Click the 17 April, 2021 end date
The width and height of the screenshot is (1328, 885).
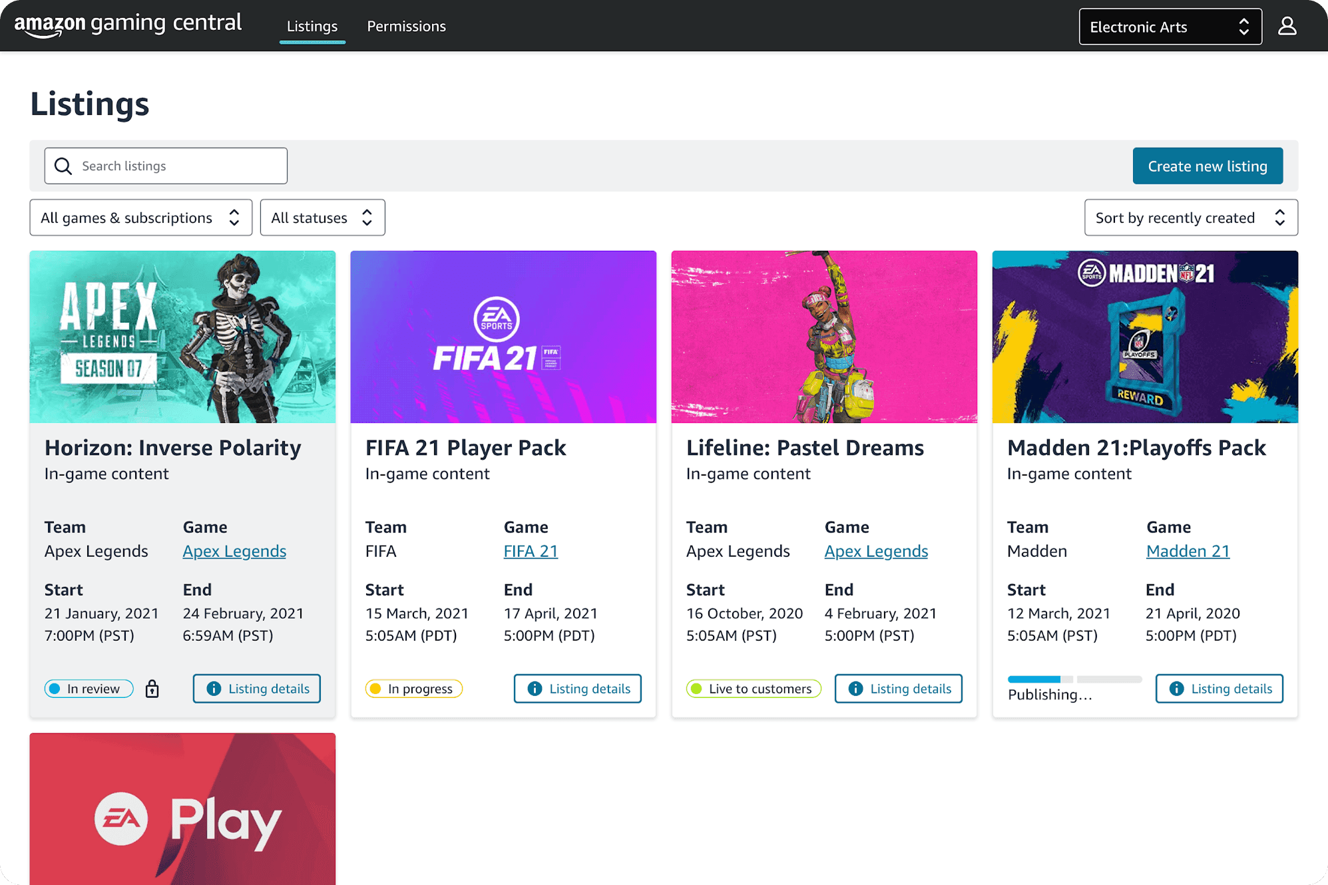pos(551,614)
